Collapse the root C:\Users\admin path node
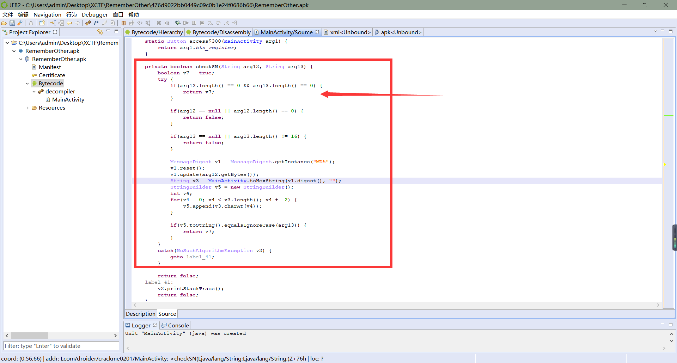The image size is (677, 363). [7, 43]
